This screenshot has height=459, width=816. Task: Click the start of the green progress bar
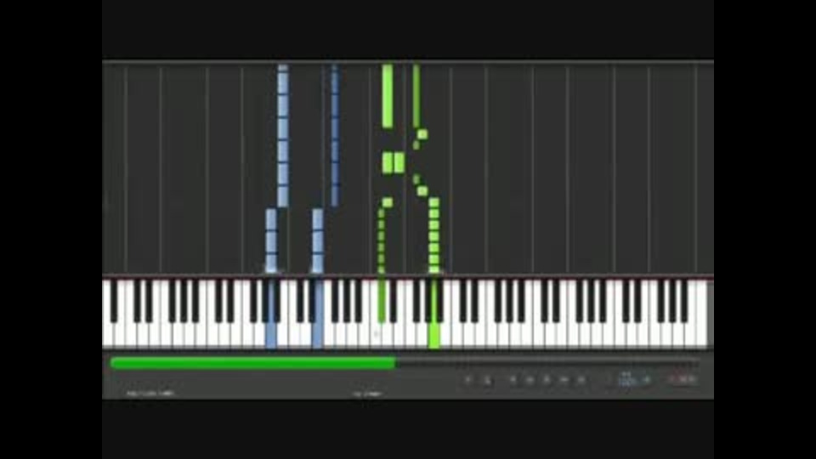point(115,363)
